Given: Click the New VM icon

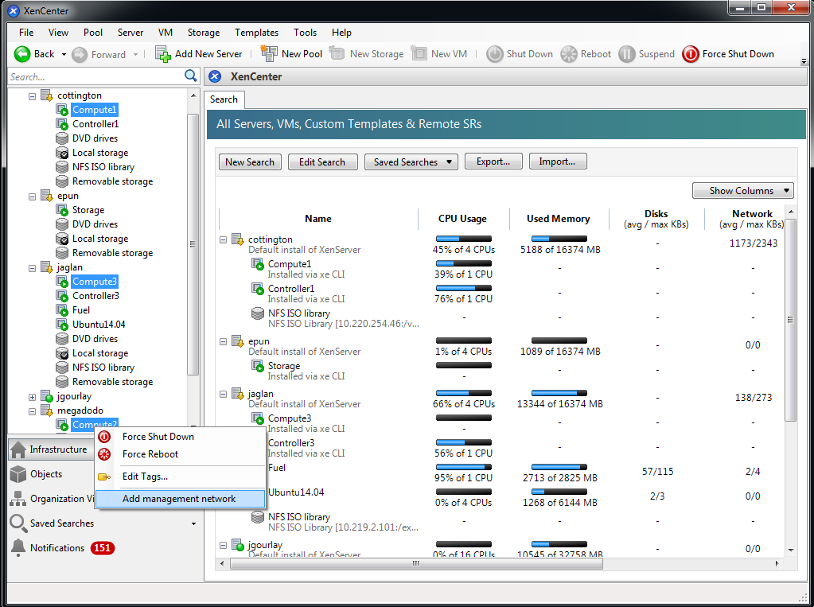Looking at the screenshot, I should click(419, 53).
